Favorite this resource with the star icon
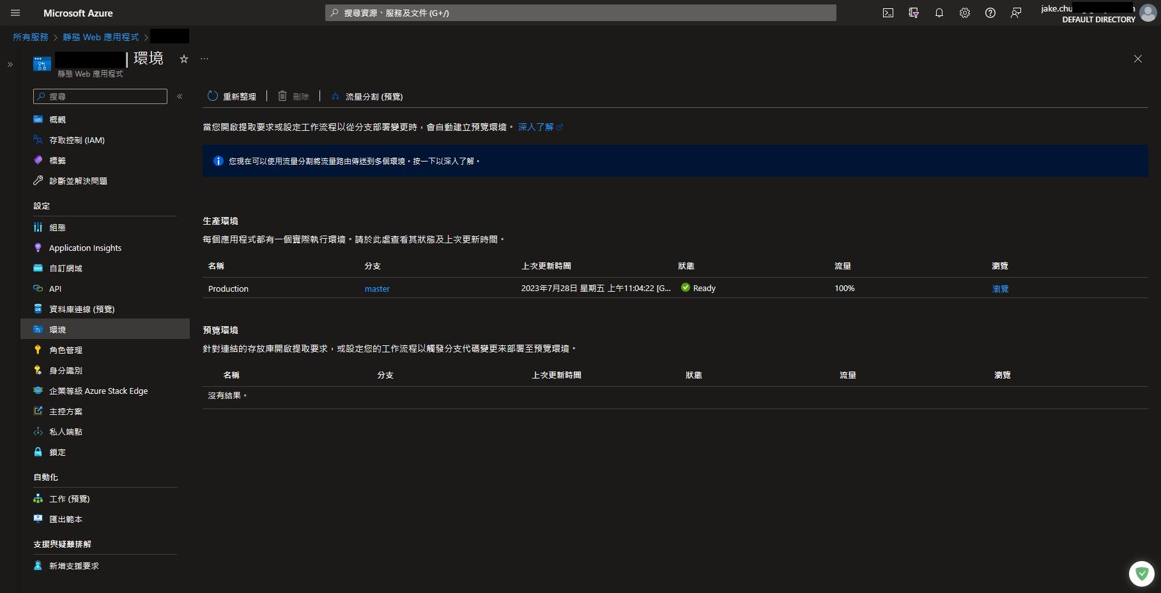This screenshot has height=593, width=1161. pos(184,59)
